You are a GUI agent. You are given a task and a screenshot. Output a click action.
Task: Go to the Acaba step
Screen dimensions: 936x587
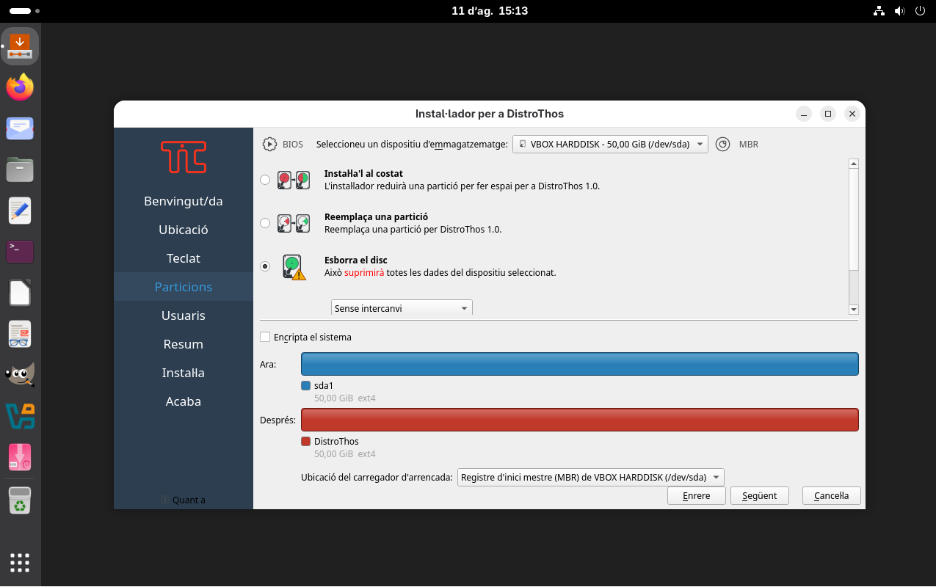(x=184, y=401)
